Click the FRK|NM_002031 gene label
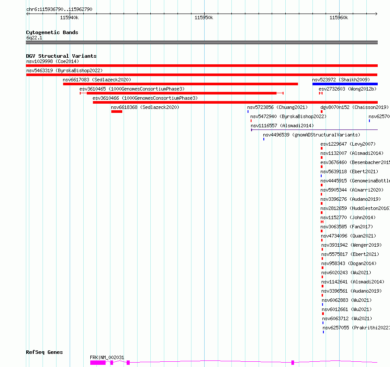This screenshot has height=367, width=390. point(107,357)
